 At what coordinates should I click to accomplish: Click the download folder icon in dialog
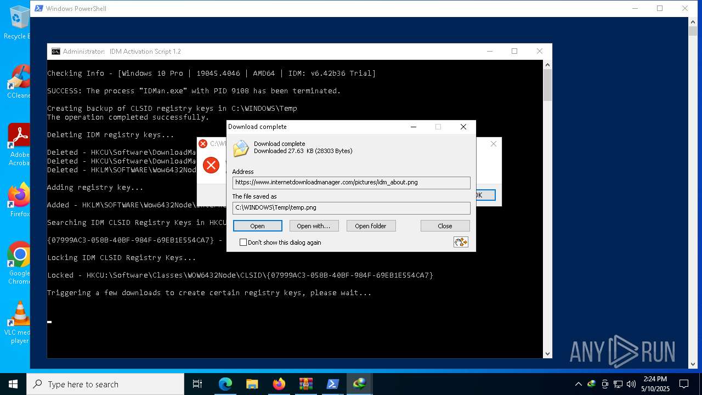click(241, 148)
